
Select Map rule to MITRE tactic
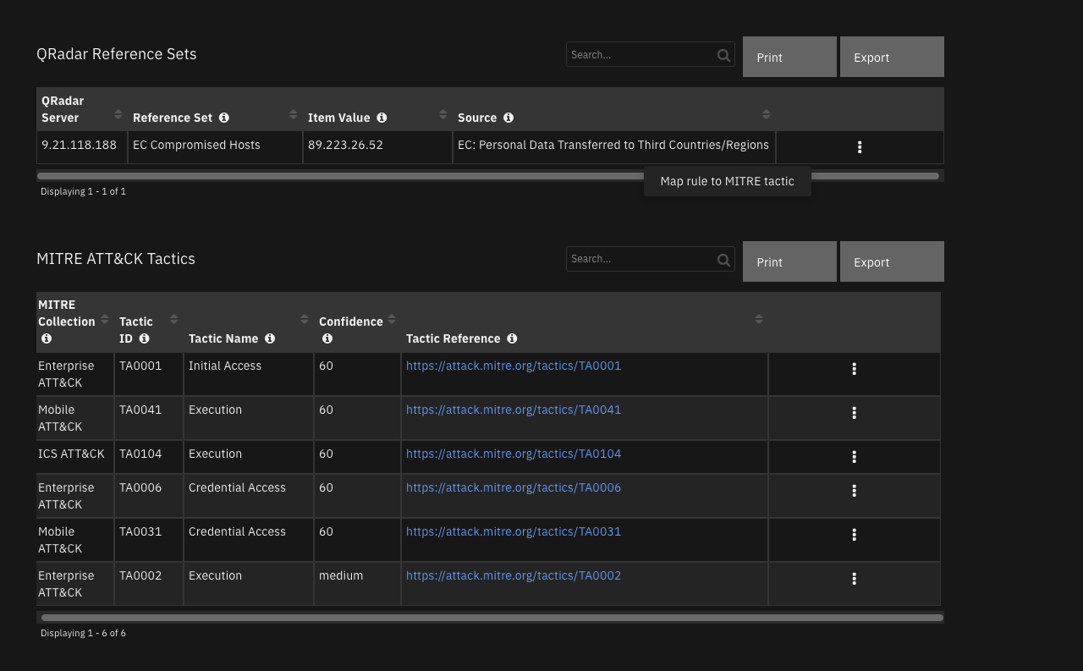tap(728, 181)
